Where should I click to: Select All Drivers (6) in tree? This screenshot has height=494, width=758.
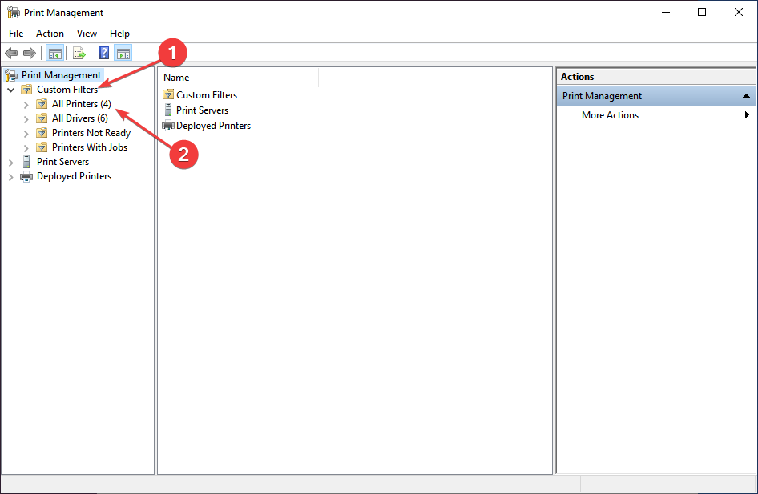(x=80, y=118)
